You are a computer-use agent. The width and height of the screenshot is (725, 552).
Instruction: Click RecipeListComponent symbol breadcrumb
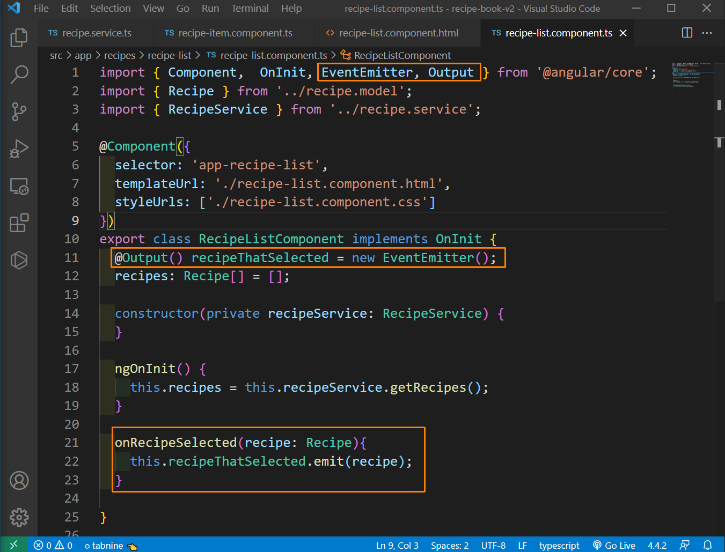tap(396, 56)
